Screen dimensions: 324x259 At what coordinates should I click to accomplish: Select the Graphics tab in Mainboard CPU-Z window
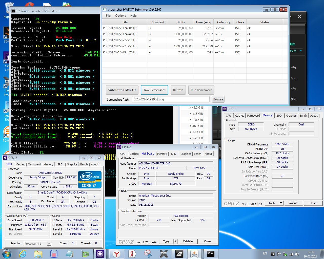pyautogui.click(x=186, y=154)
